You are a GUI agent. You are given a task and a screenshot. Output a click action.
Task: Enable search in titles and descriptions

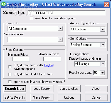31,18
